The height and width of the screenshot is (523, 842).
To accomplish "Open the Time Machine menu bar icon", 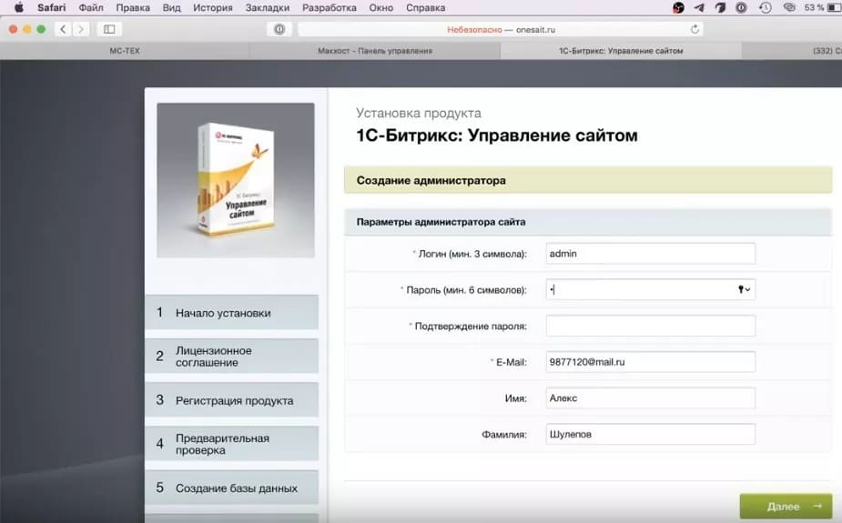I will [x=766, y=7].
